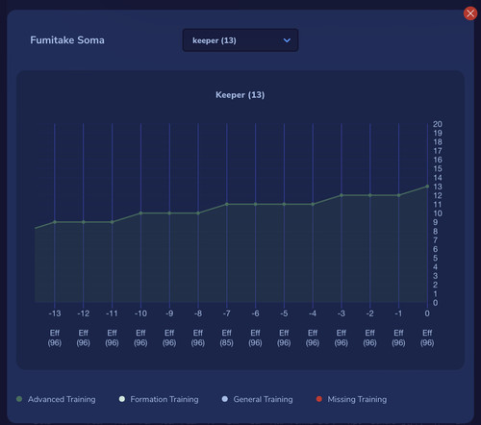The width and height of the screenshot is (481, 425).
Task: Click the data point at week -13
Action: [x=55, y=222]
